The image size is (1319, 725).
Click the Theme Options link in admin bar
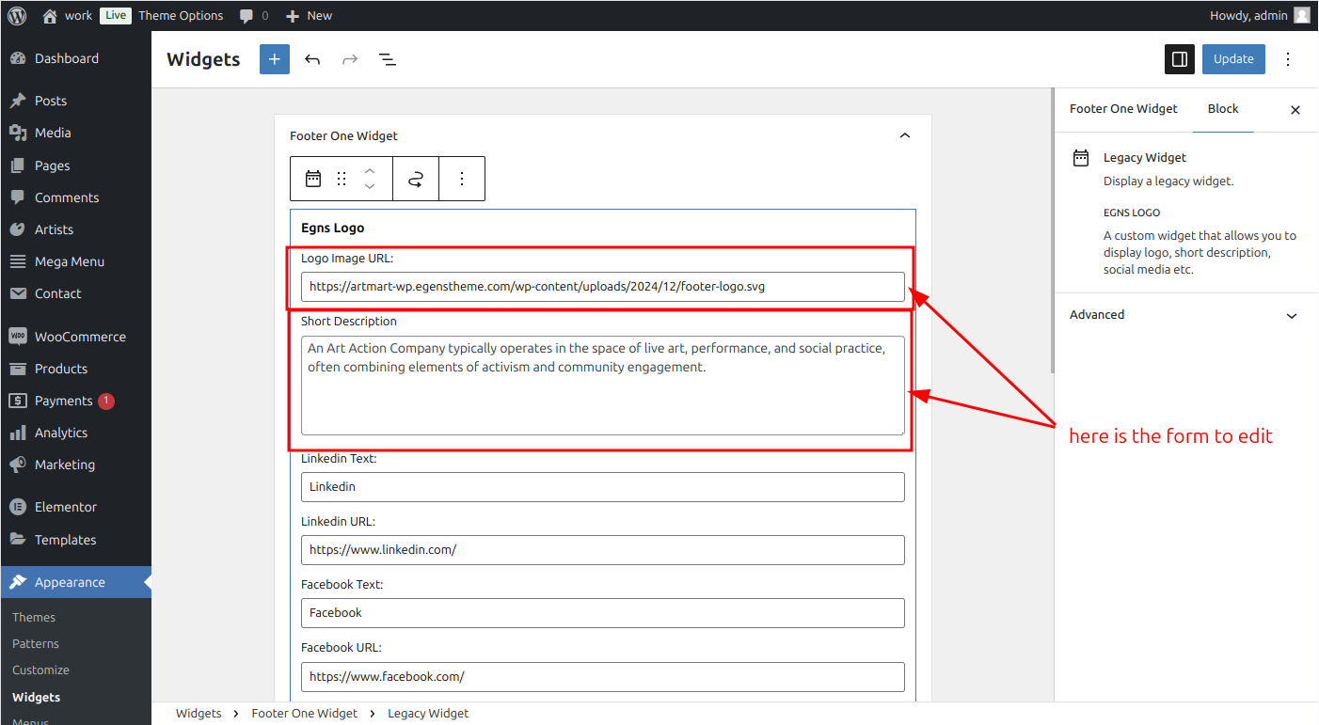tap(181, 15)
